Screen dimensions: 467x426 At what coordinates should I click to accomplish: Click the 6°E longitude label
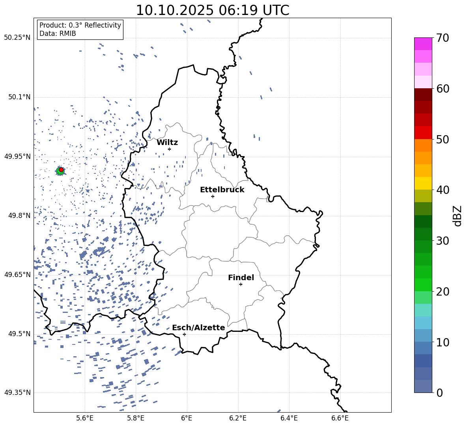187,418
